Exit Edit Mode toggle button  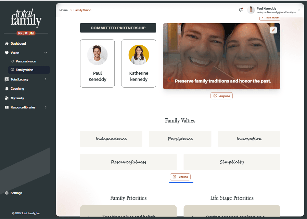tap(270, 18)
